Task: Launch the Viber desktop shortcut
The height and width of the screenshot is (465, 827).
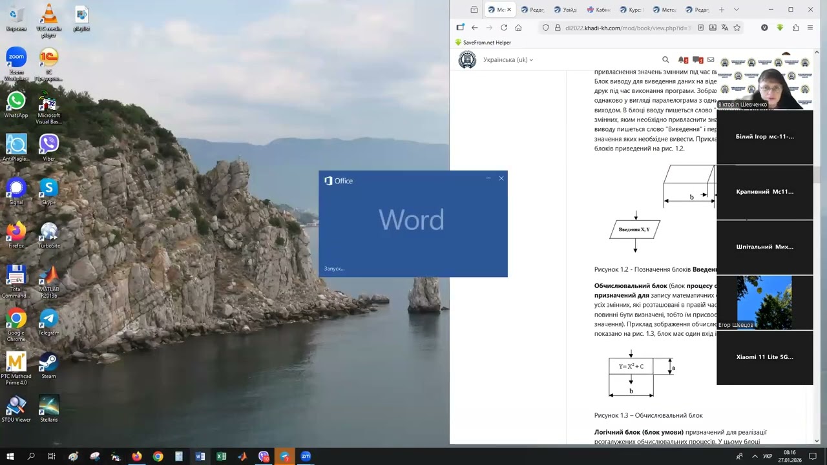Action: 48,147
